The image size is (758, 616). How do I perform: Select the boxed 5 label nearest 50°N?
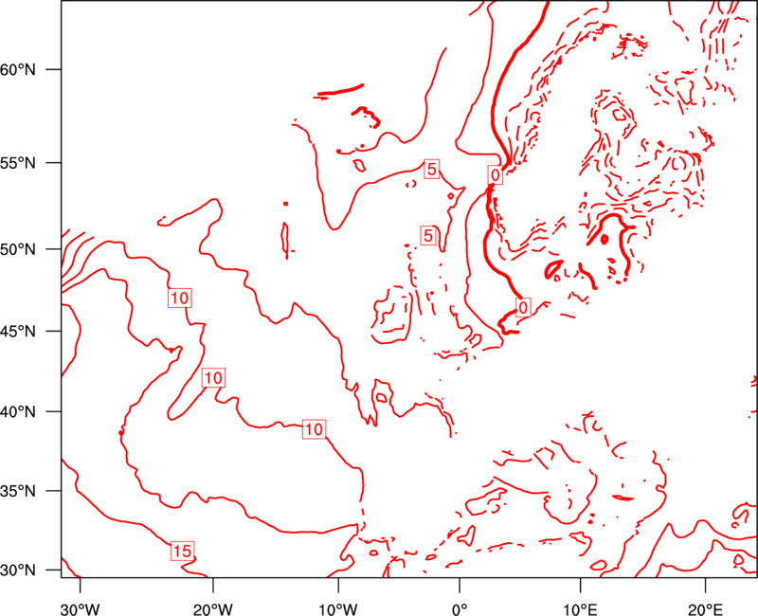428,235
